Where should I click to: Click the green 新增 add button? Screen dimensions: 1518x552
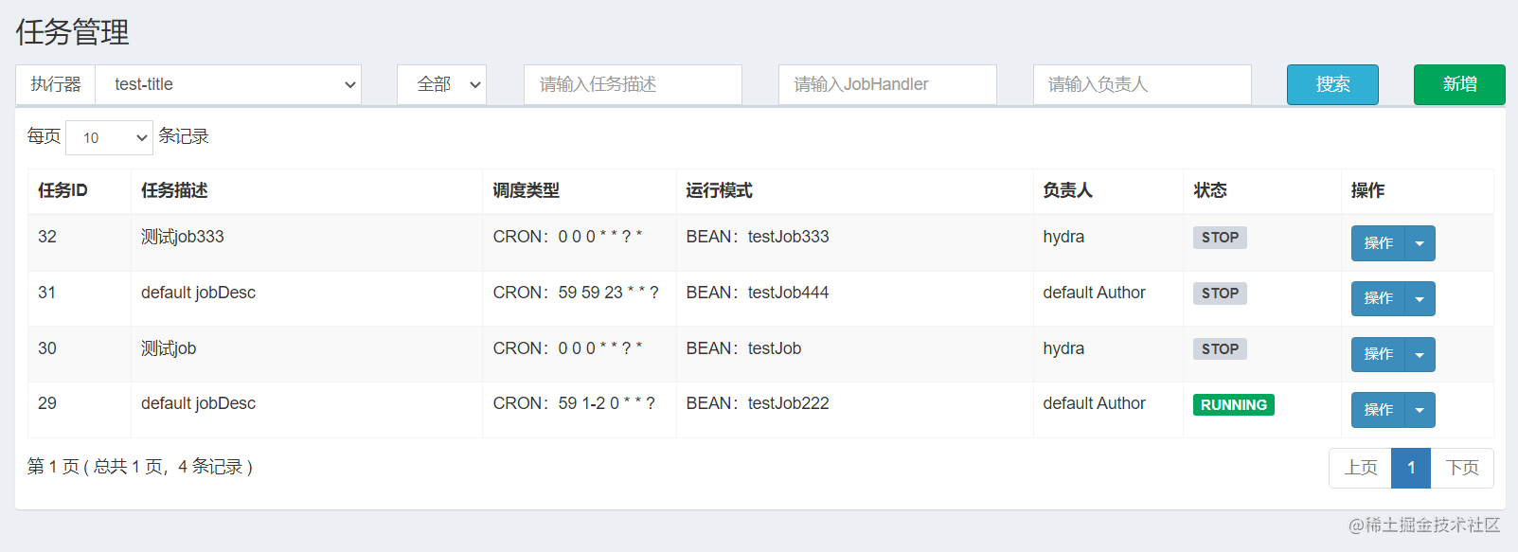pos(1459,84)
